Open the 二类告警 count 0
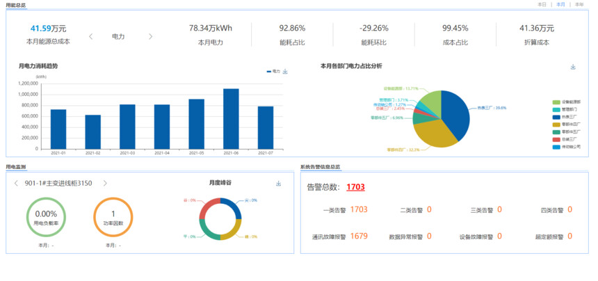The height and width of the screenshot is (281, 598). (429, 209)
